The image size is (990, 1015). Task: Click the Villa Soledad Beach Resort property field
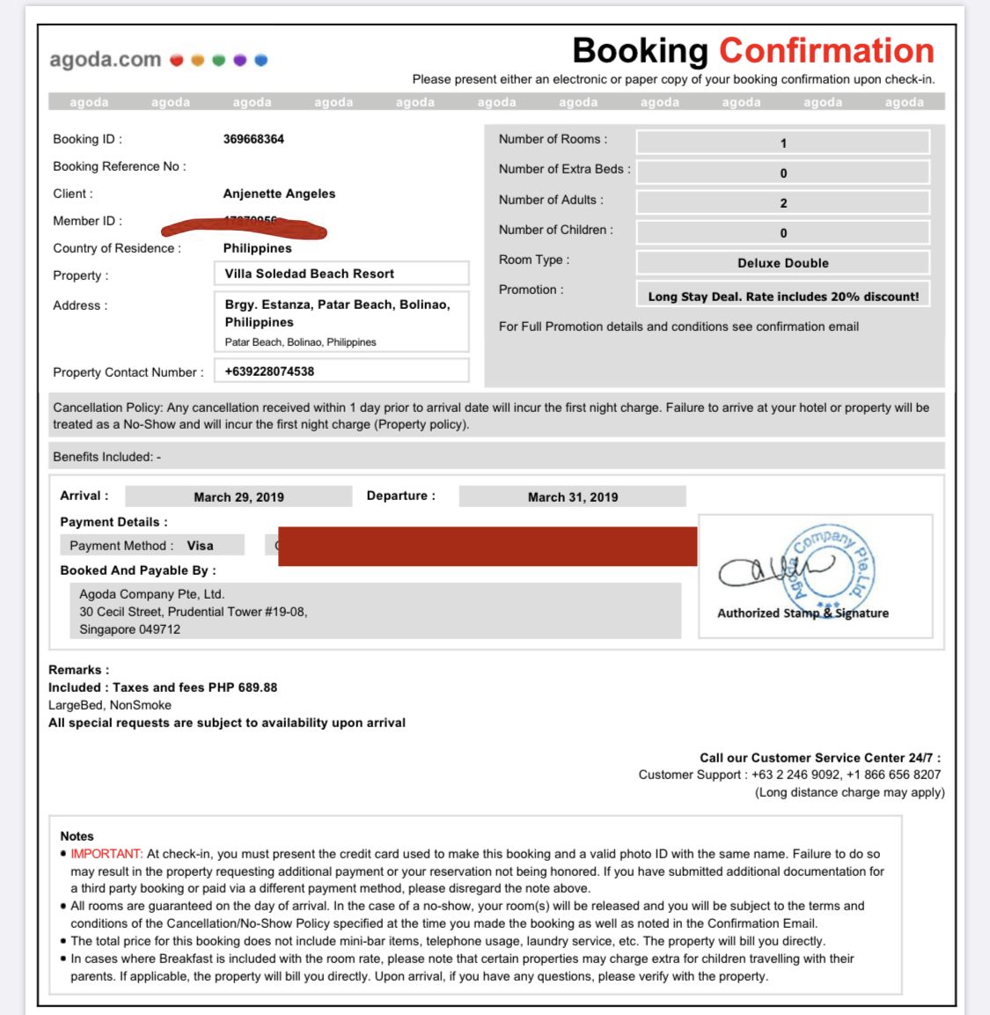point(341,273)
